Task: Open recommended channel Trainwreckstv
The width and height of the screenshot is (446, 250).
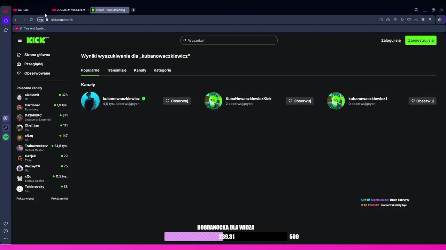Action: point(42,148)
